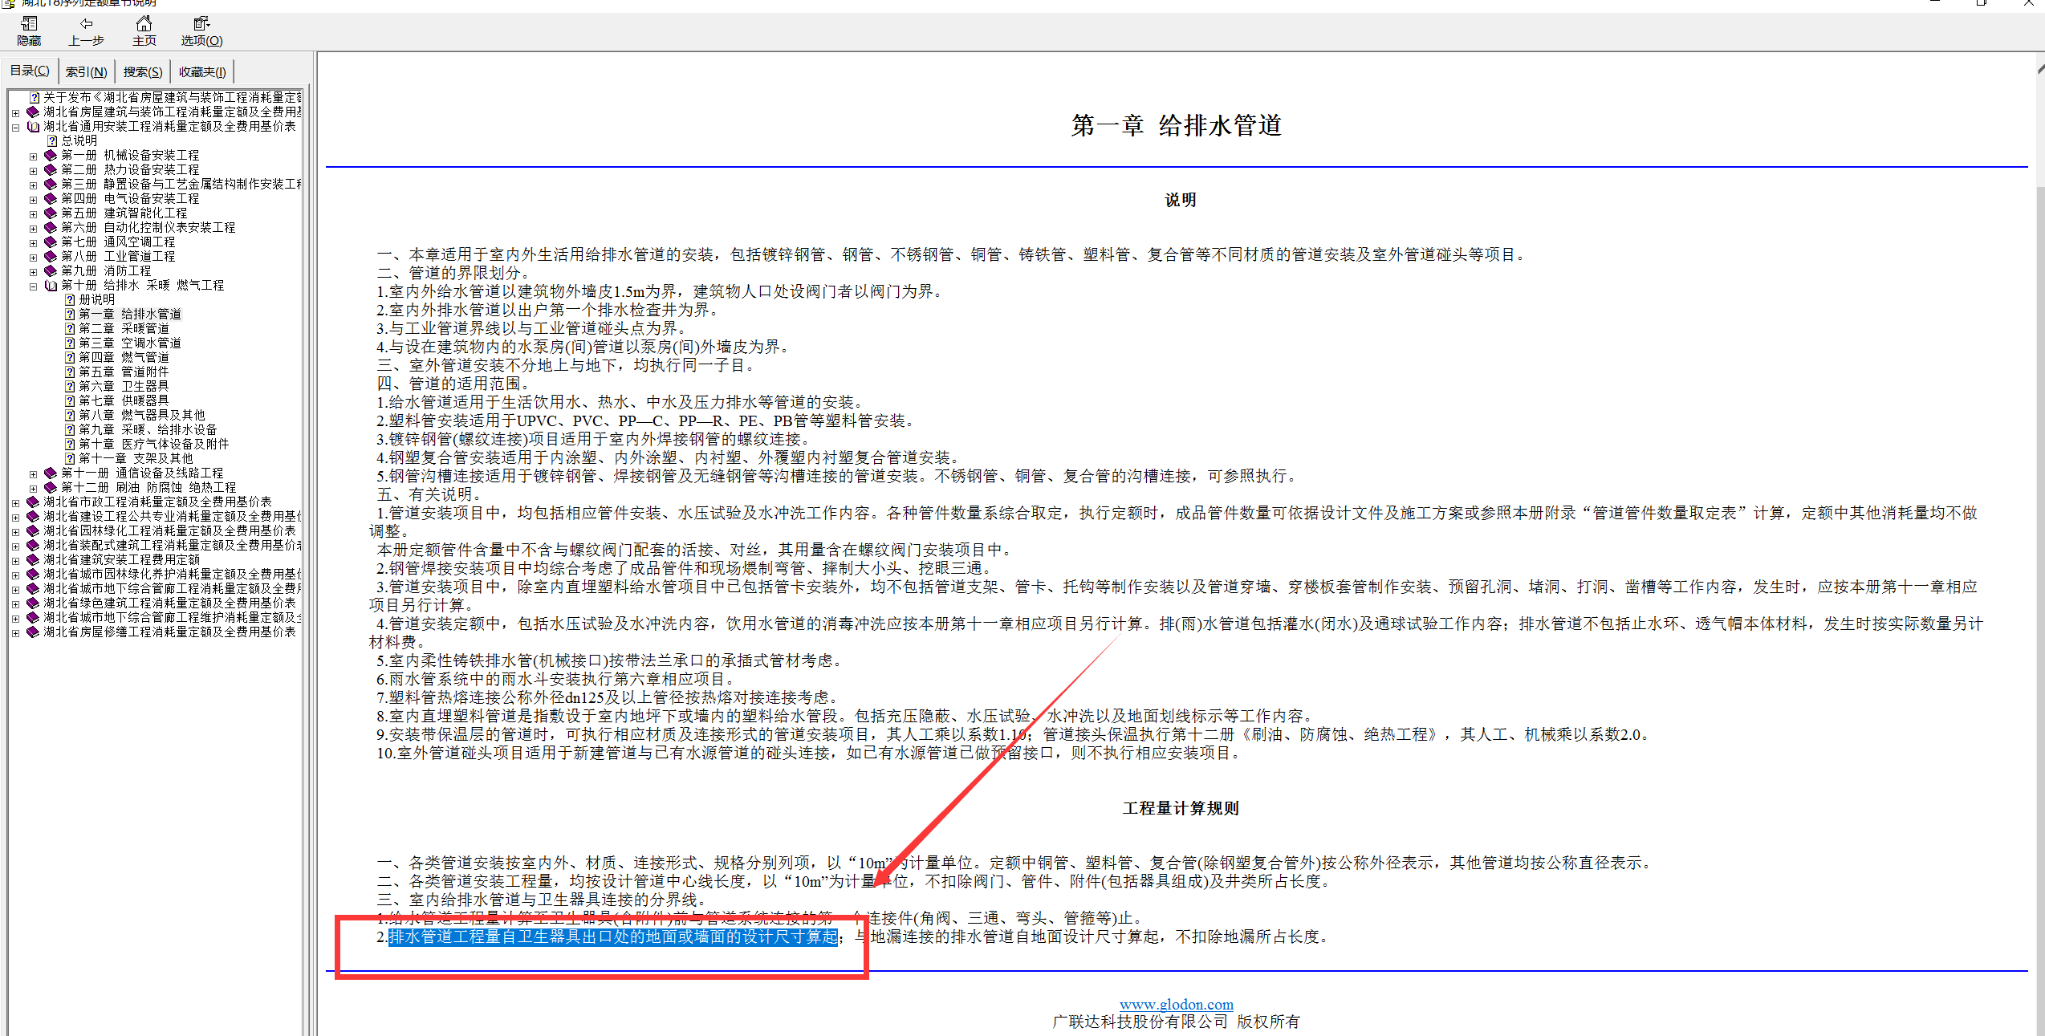Select 湖北省绿色建筑工程消耗量定额 item

point(169,603)
